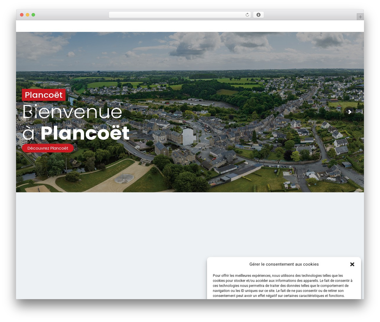Viewport: 380px width, 322px height.
Task: Click the Bienvenue à Plancoët heading
Action: (x=76, y=122)
